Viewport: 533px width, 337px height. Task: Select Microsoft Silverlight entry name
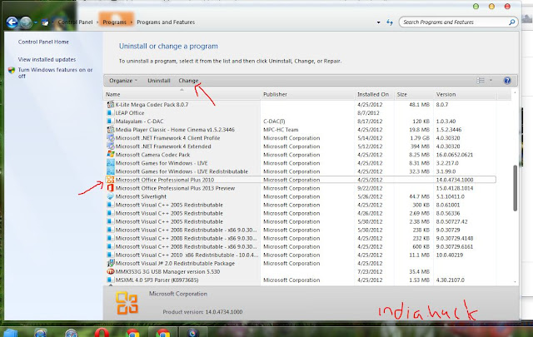(141, 196)
